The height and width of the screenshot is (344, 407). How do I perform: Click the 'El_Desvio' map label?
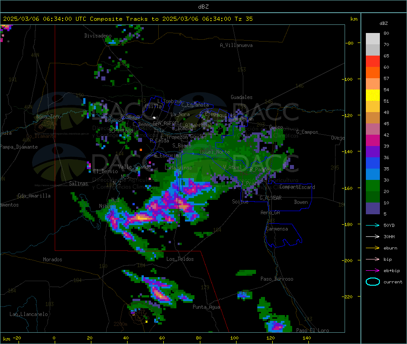(x=105, y=171)
